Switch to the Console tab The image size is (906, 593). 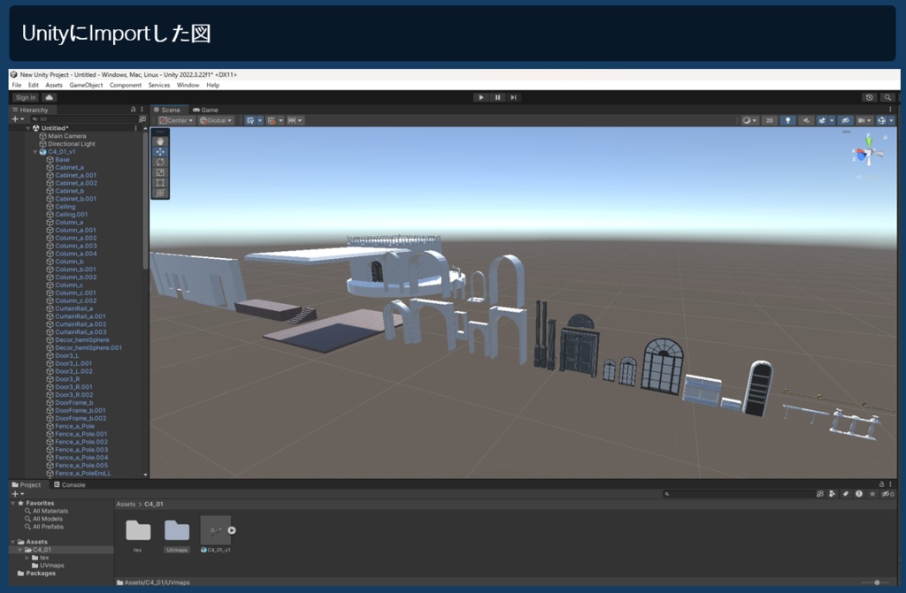pos(69,484)
